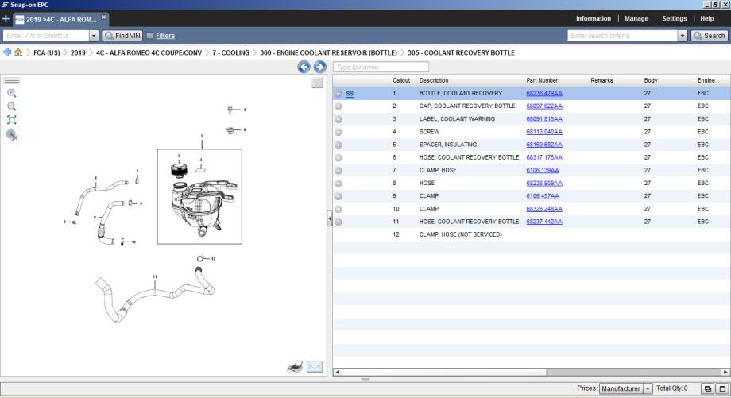Screen dimensions: 731x398
Task: Open the VIN or Shortcut dropdown
Action: [94, 35]
